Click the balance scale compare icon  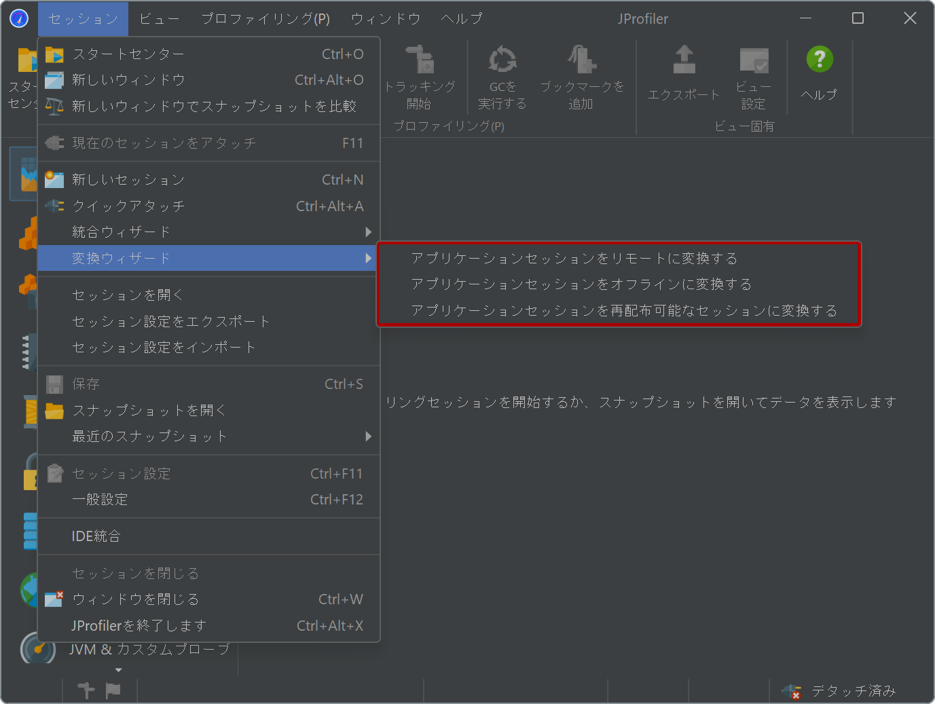[x=54, y=107]
